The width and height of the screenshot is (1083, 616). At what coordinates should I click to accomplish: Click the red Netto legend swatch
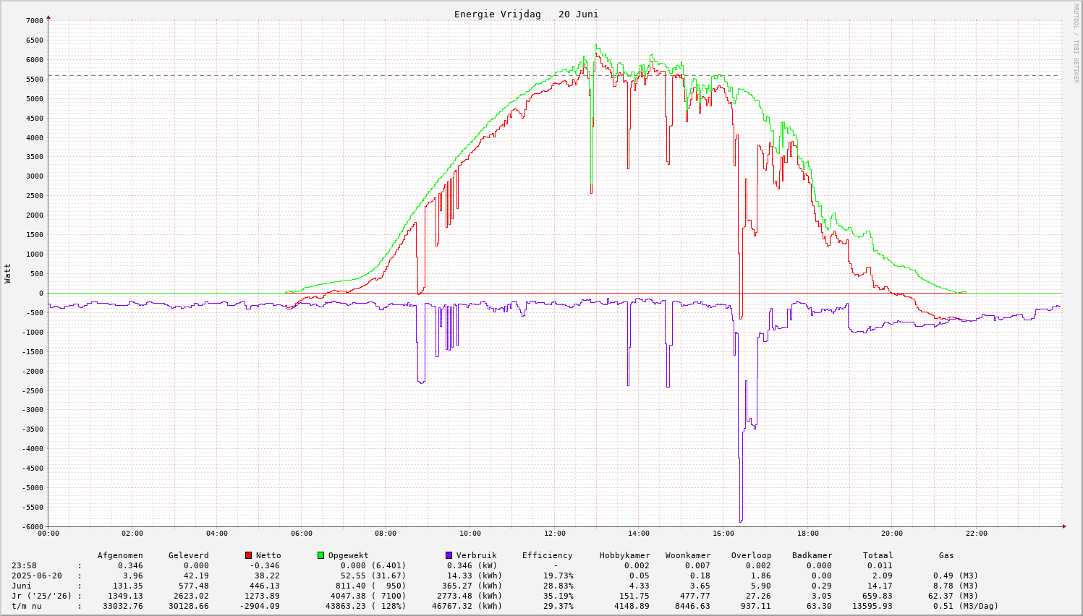(x=249, y=555)
